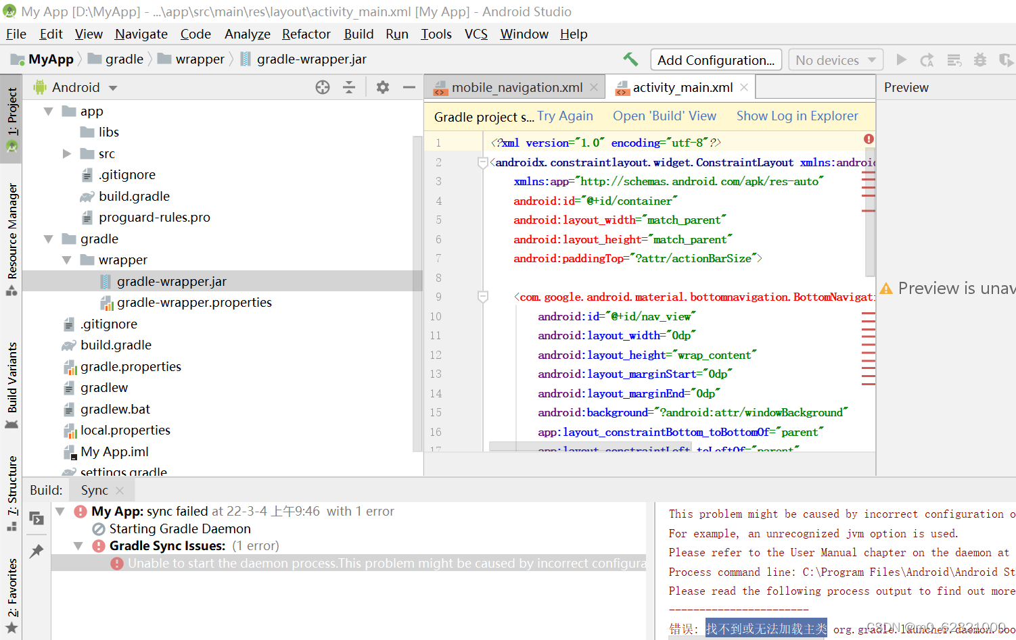The height and width of the screenshot is (640, 1016).
Task: Toggle view icon in Build panel
Action: (37, 519)
